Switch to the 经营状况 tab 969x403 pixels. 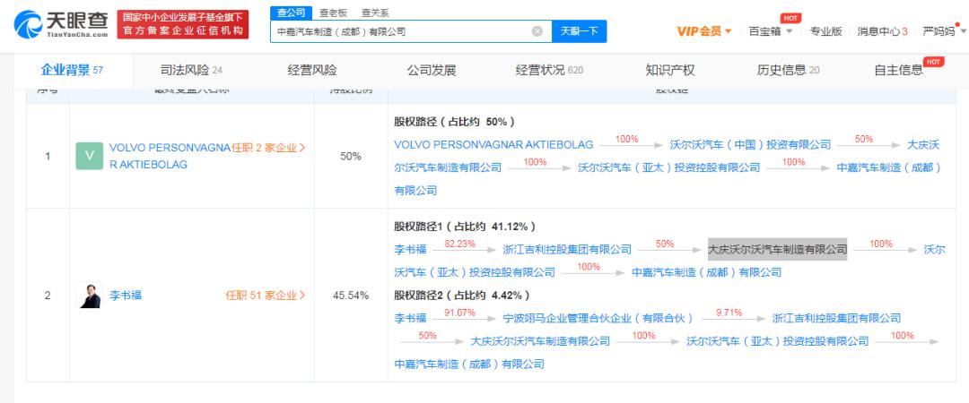pos(549,71)
